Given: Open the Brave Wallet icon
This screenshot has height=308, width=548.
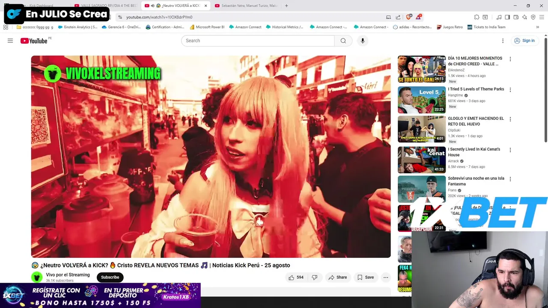Looking at the screenshot, I should (516, 17).
